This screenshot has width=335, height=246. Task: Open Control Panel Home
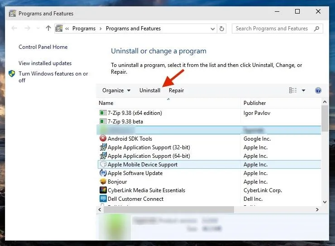tap(43, 47)
